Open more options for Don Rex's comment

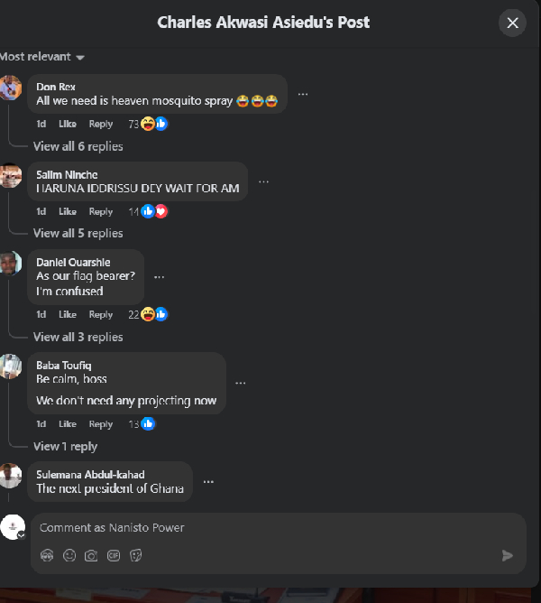(x=303, y=94)
